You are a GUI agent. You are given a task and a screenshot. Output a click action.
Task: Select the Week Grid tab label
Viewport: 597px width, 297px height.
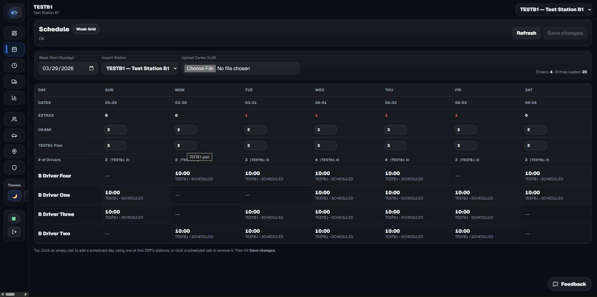click(86, 29)
